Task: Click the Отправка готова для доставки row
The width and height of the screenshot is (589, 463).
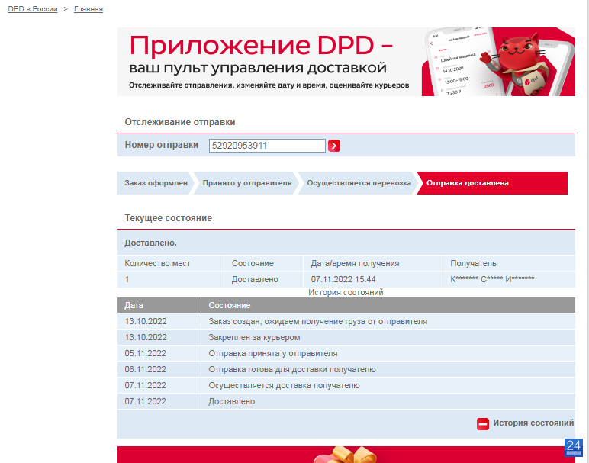Action: tap(346, 369)
